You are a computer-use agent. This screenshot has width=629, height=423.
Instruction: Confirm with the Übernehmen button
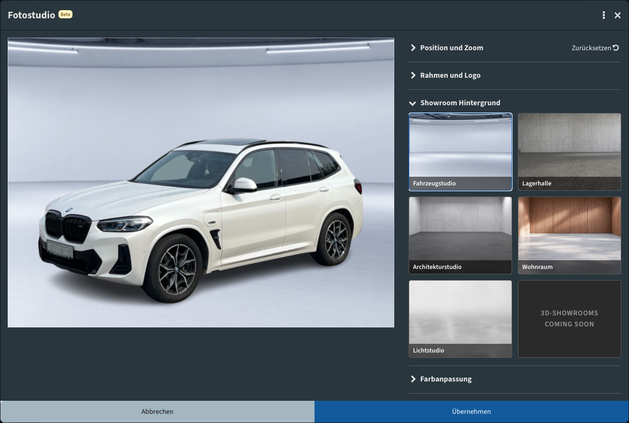pos(472,412)
